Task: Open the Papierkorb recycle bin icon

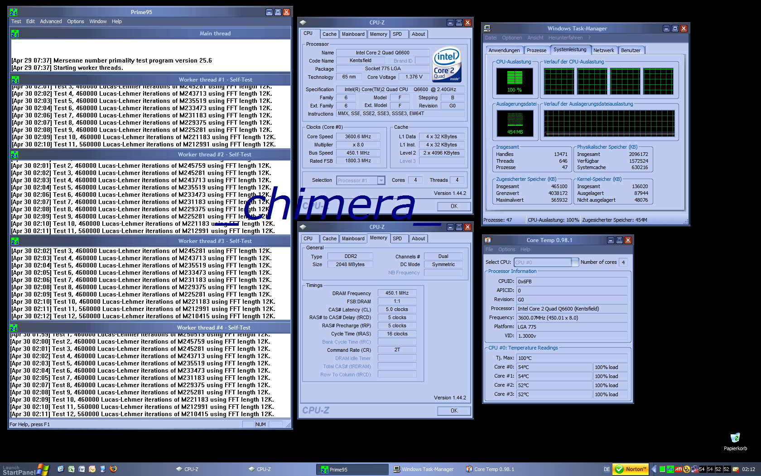Action: tap(735, 441)
